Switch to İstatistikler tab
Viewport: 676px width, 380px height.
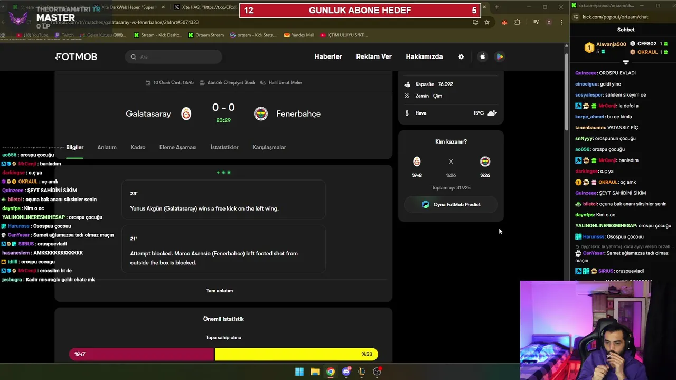[x=224, y=147]
